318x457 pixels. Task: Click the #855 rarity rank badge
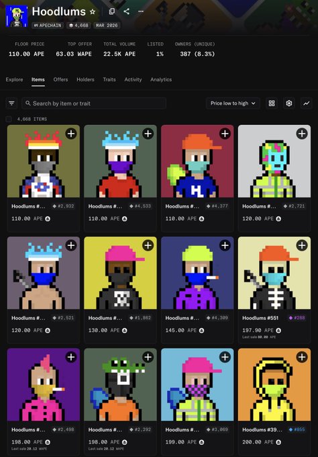pyautogui.click(x=297, y=429)
